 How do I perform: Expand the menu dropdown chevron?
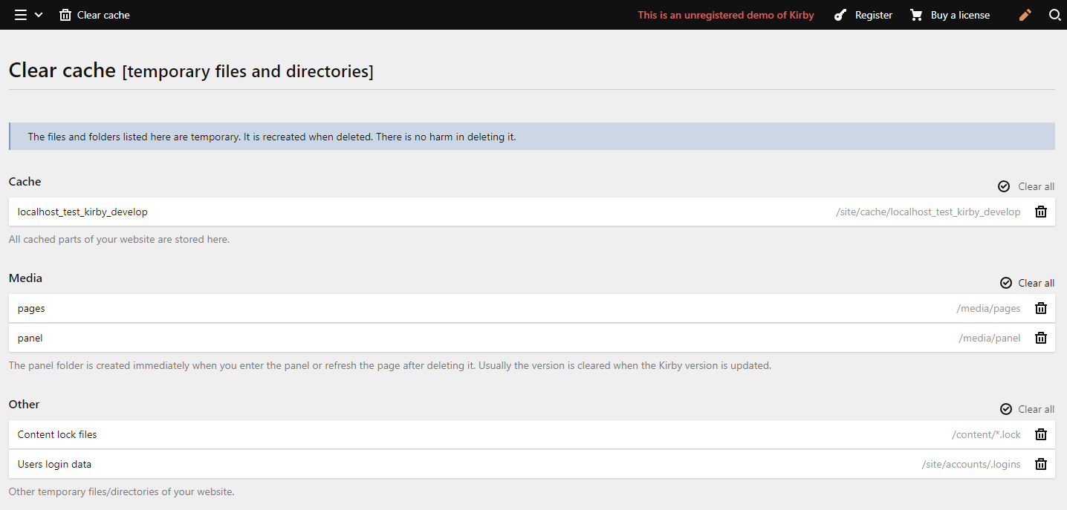(x=39, y=15)
